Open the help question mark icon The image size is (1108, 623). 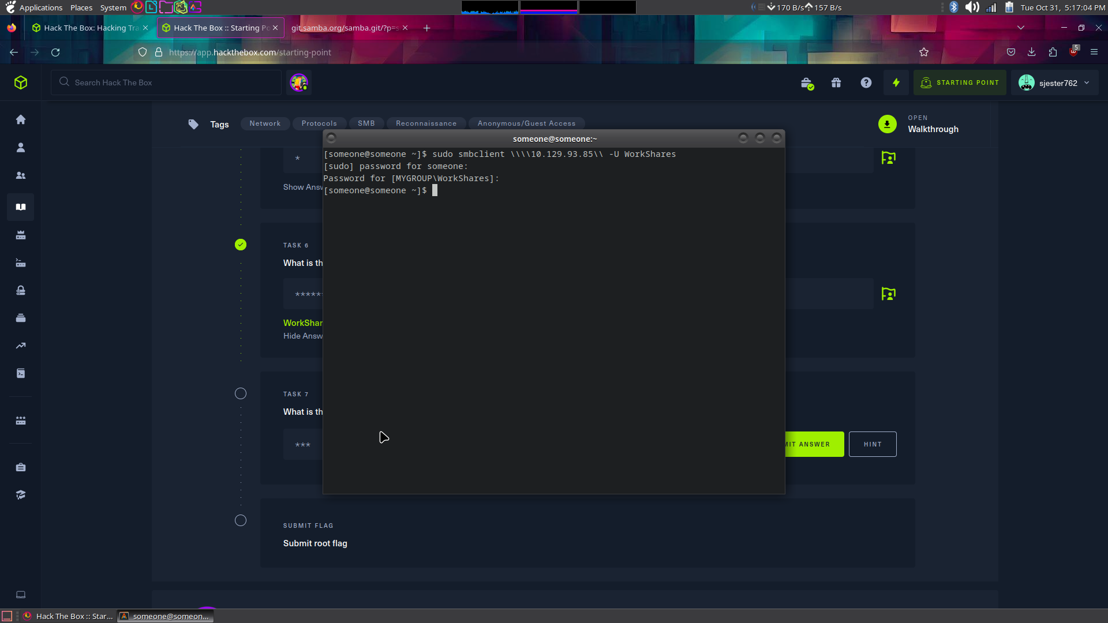[x=866, y=83]
